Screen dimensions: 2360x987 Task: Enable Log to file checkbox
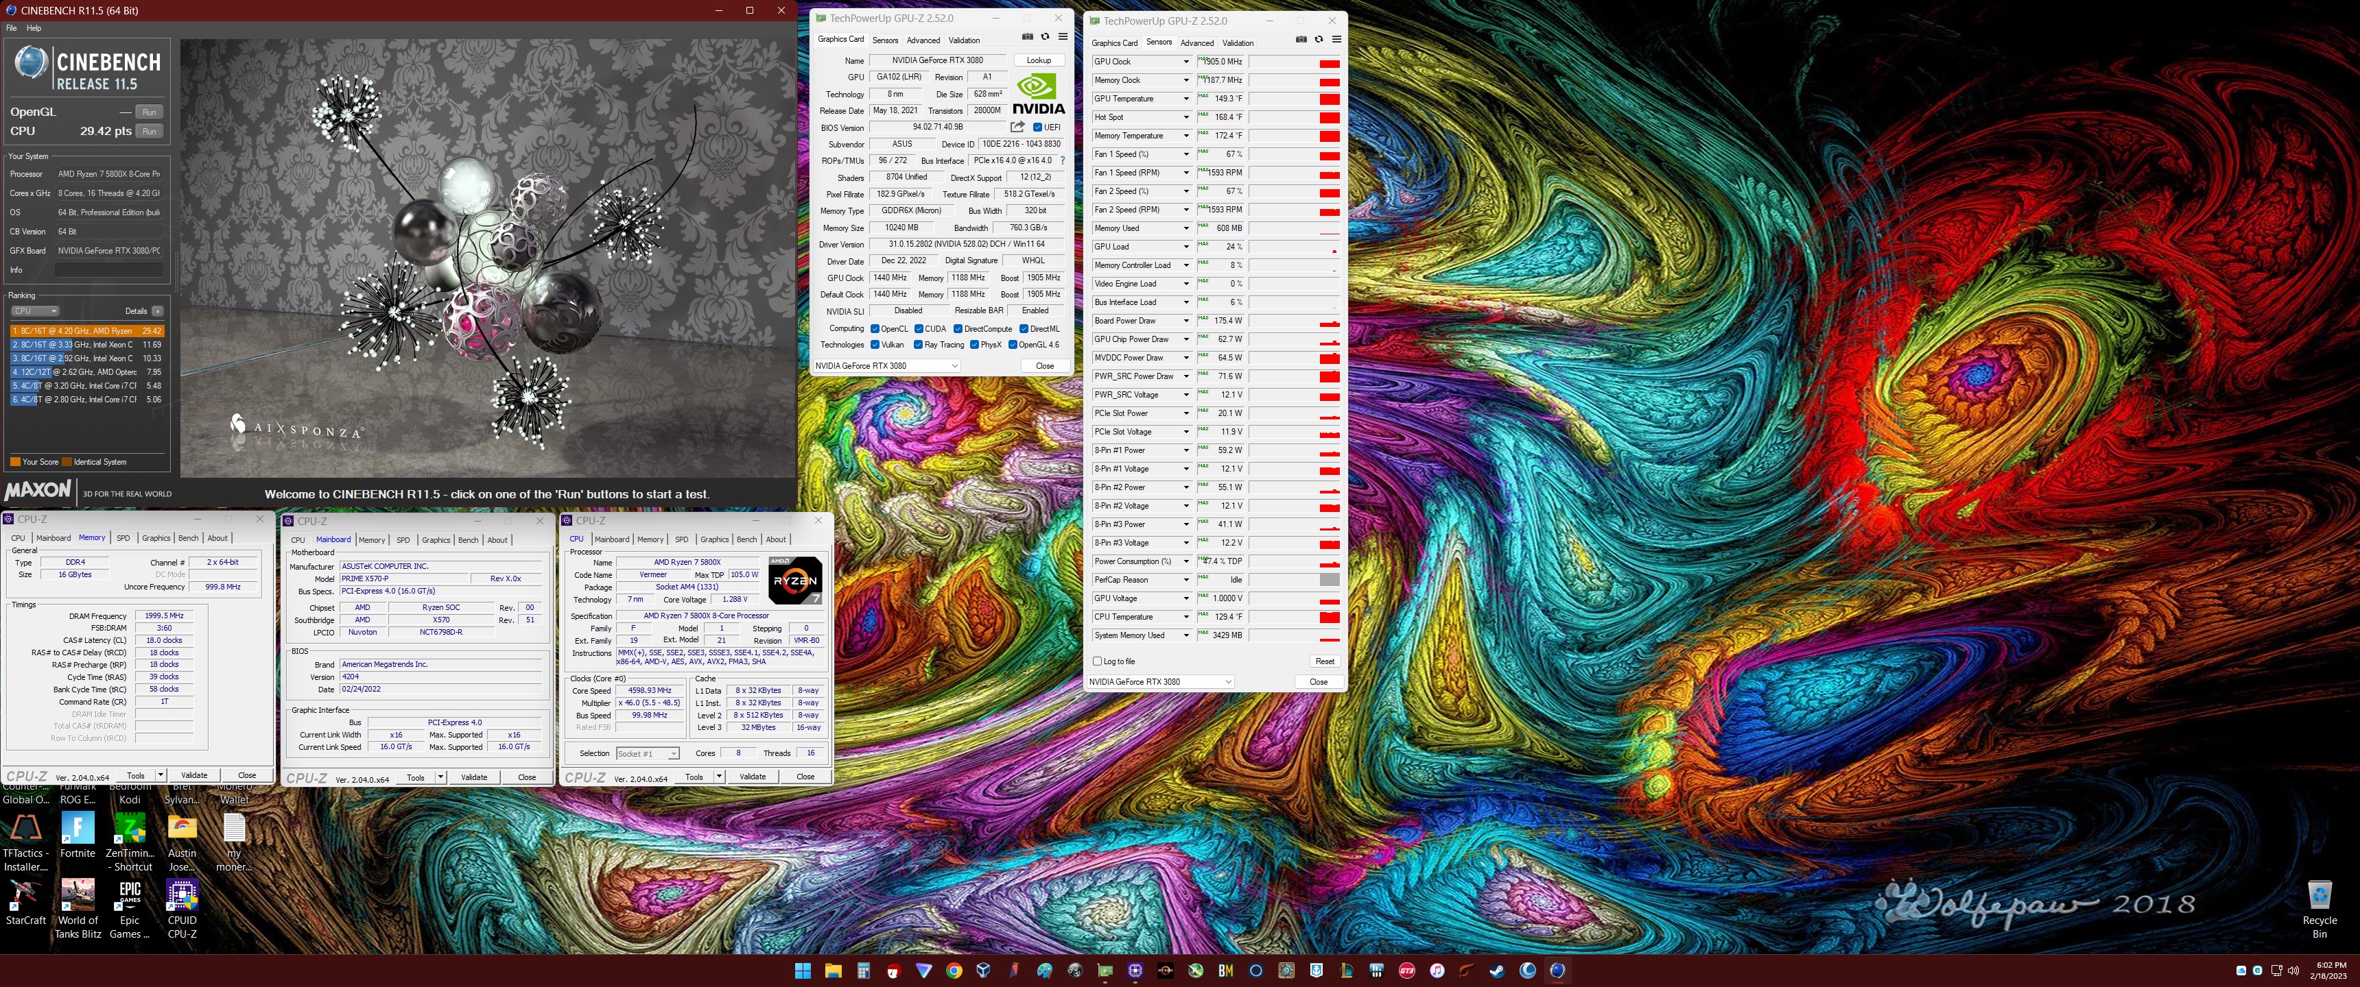(1098, 661)
